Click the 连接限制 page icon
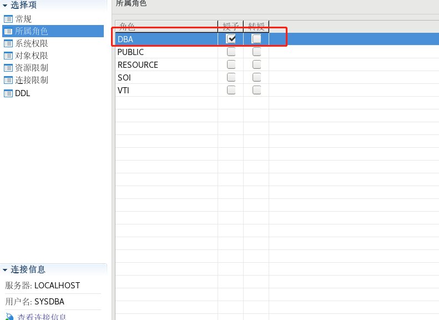 coord(8,80)
